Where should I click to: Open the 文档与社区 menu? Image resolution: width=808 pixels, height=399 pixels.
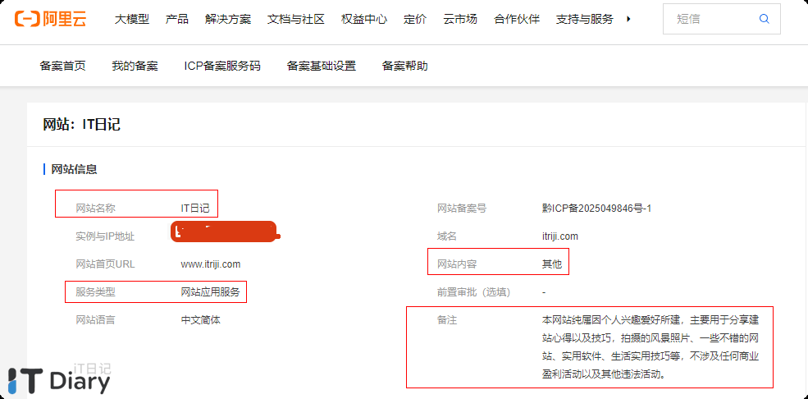tap(296, 19)
